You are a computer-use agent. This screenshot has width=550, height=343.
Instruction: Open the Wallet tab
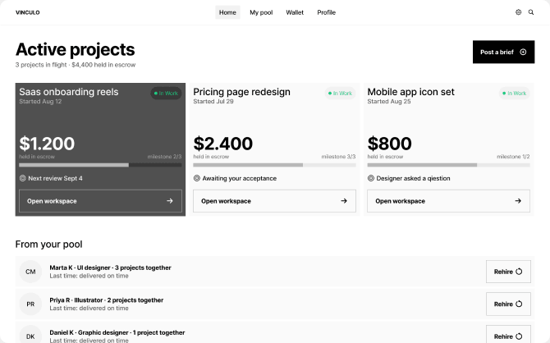pyautogui.click(x=295, y=12)
